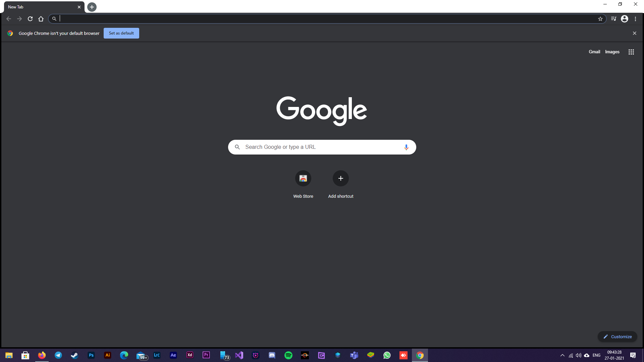
Task: Launch Steam from the taskbar
Action: (x=75, y=355)
